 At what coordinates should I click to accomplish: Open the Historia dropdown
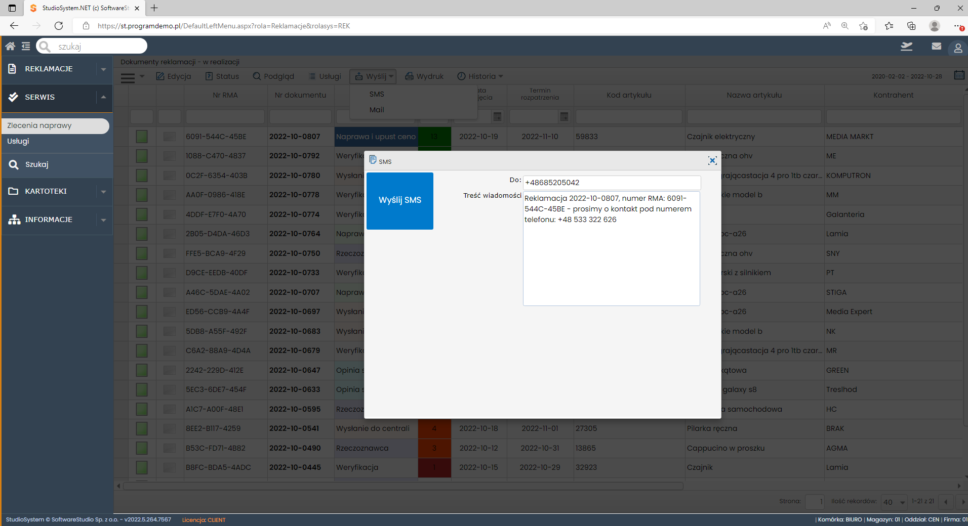480,76
